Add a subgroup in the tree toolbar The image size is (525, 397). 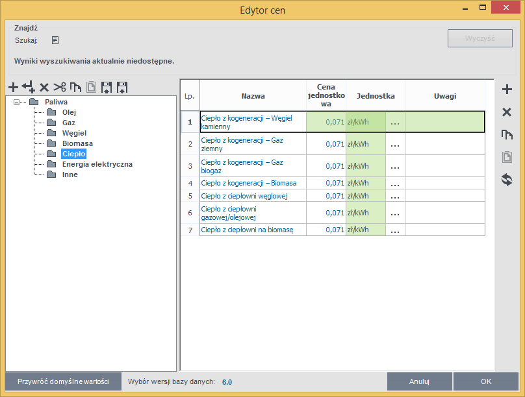click(29, 87)
